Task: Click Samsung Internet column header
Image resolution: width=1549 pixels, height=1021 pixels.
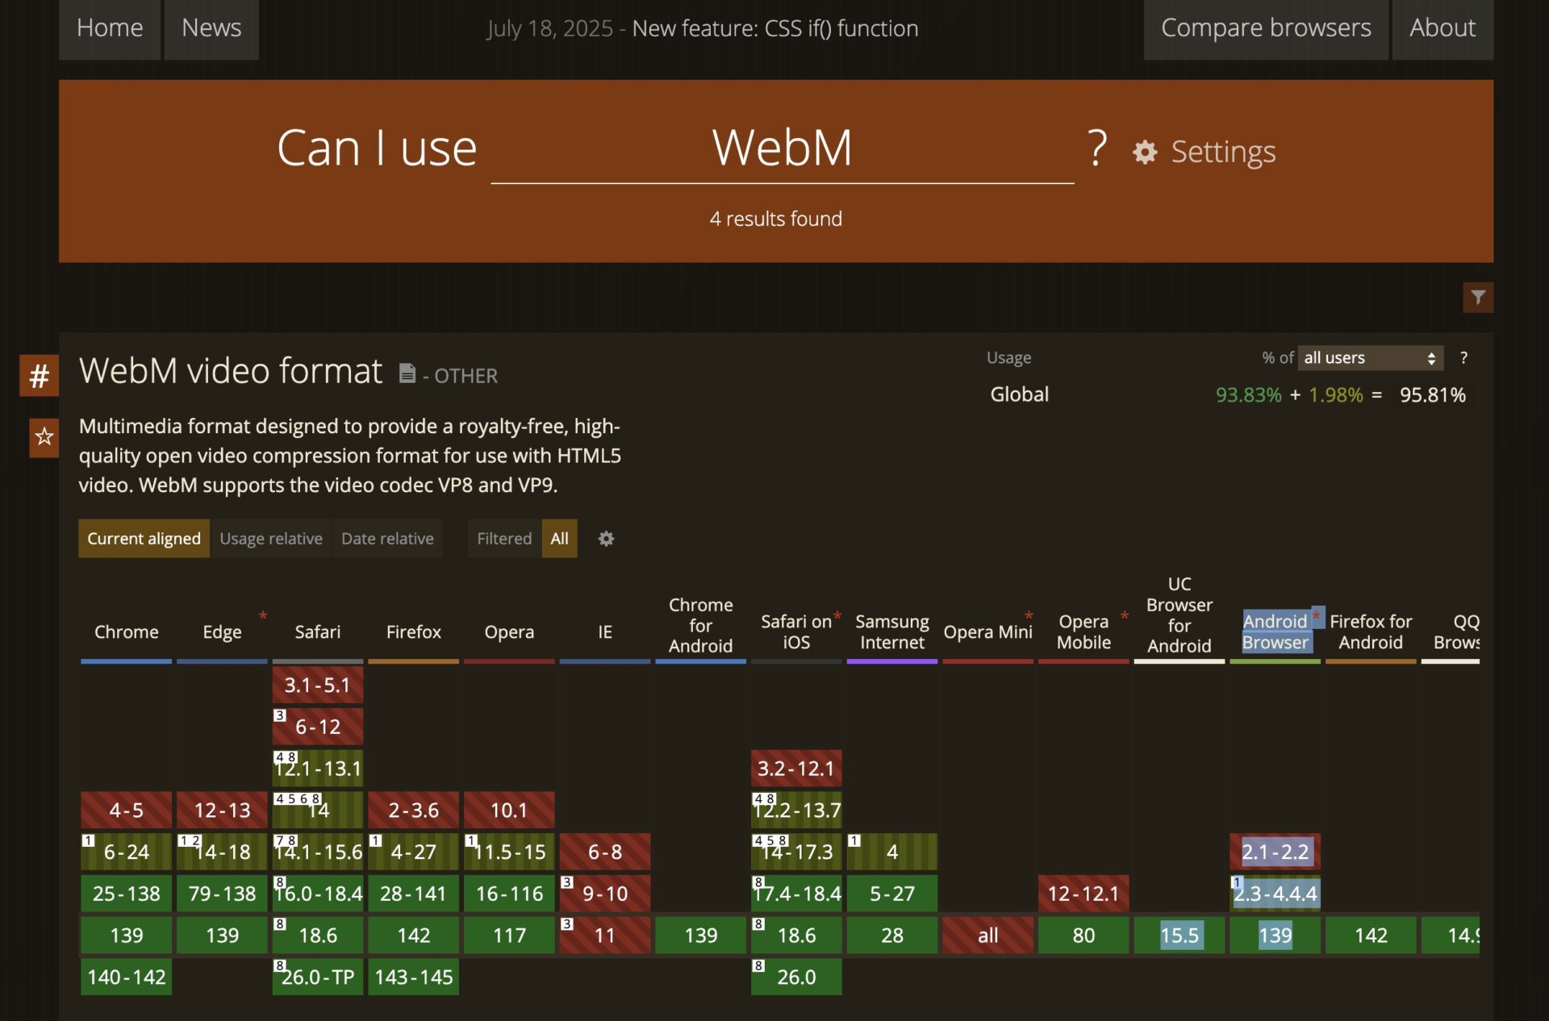Action: 892,632
